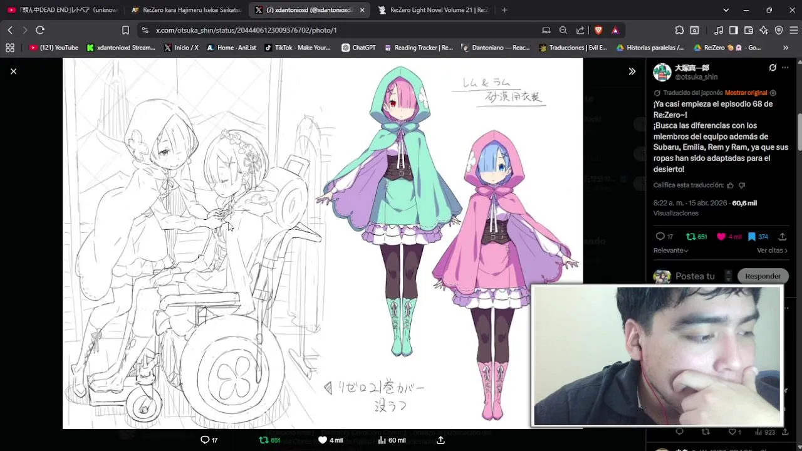Image resolution: width=802 pixels, height=451 pixels.
Task: Share this page icon in address bar
Action: pos(580,30)
